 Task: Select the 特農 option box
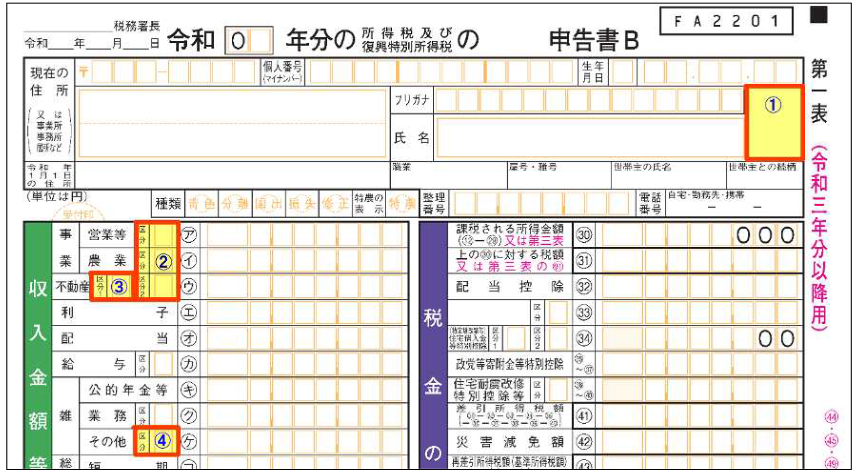pos(402,204)
